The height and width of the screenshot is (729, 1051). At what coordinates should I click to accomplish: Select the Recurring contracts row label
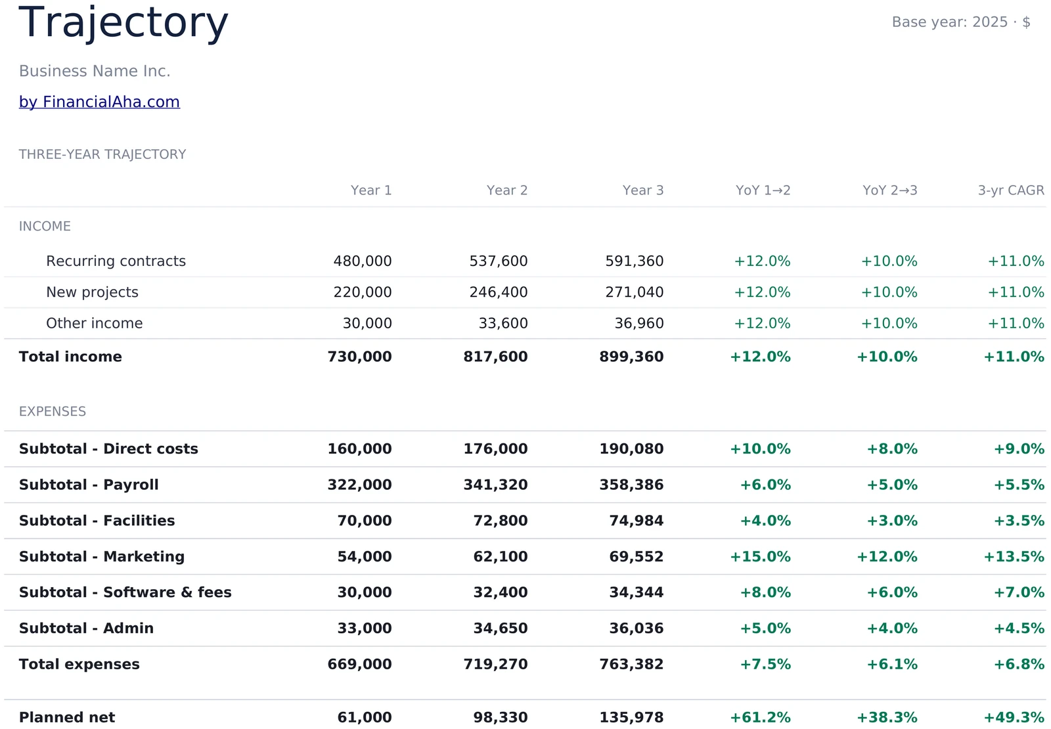click(x=116, y=261)
